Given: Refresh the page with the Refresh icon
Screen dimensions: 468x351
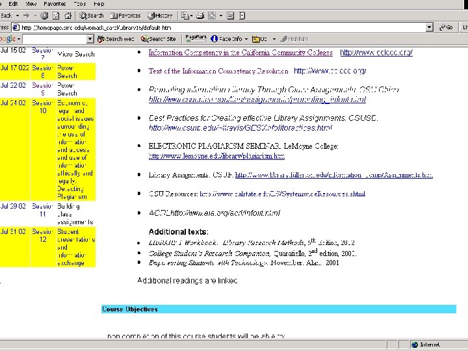Looking at the screenshot, I should click(x=56, y=16).
